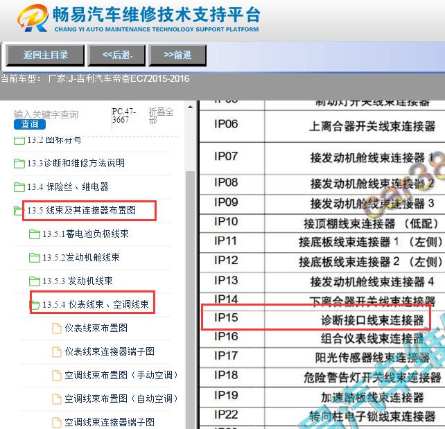Click the PC.47-3667 label
The height and width of the screenshot is (429, 445).
coord(124,116)
